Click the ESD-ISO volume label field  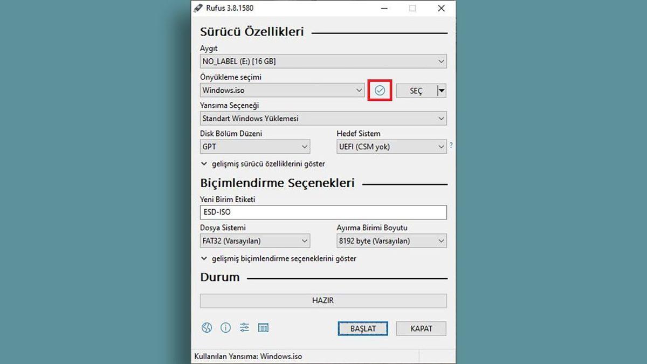[x=323, y=212]
